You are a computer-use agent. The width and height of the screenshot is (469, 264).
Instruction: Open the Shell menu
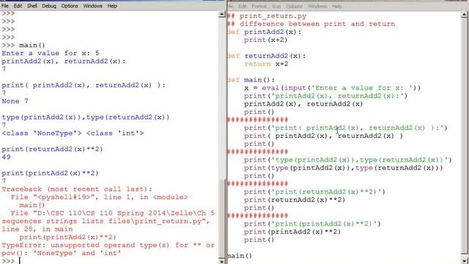pos(32,6)
